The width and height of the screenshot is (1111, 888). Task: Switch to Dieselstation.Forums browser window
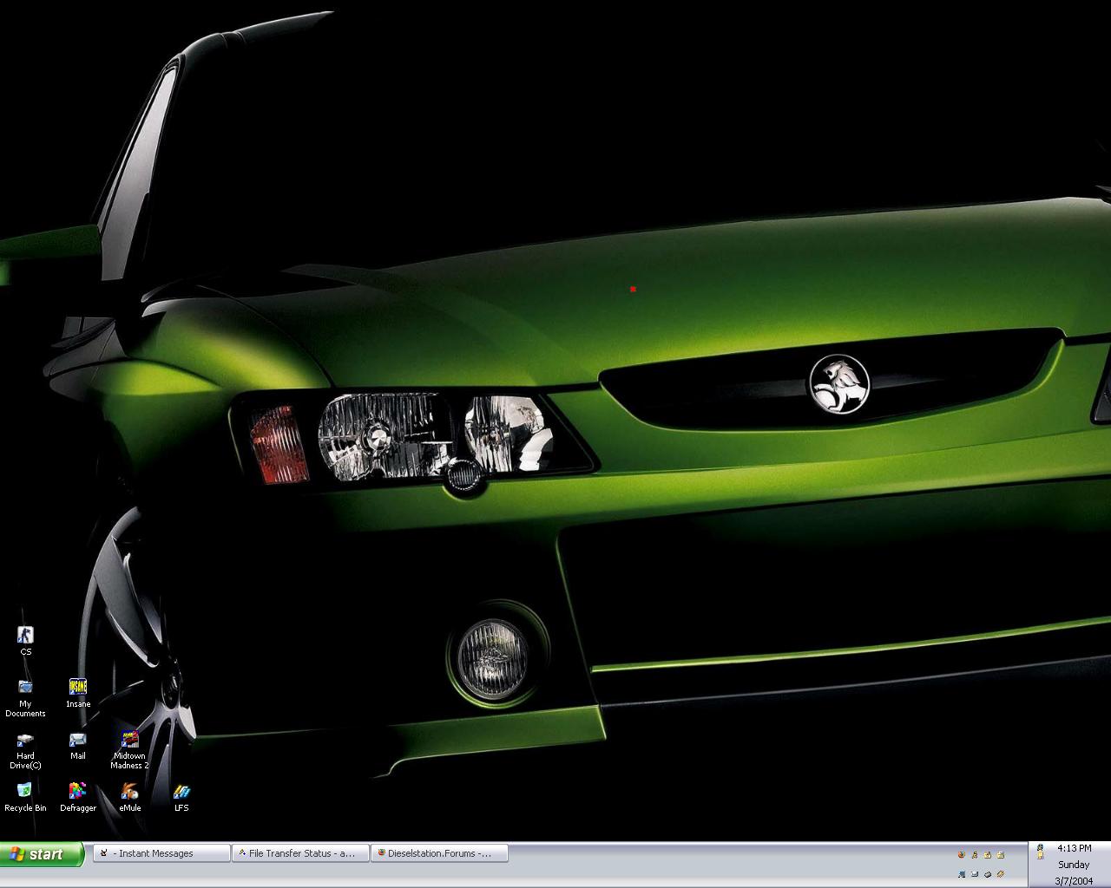tap(439, 853)
